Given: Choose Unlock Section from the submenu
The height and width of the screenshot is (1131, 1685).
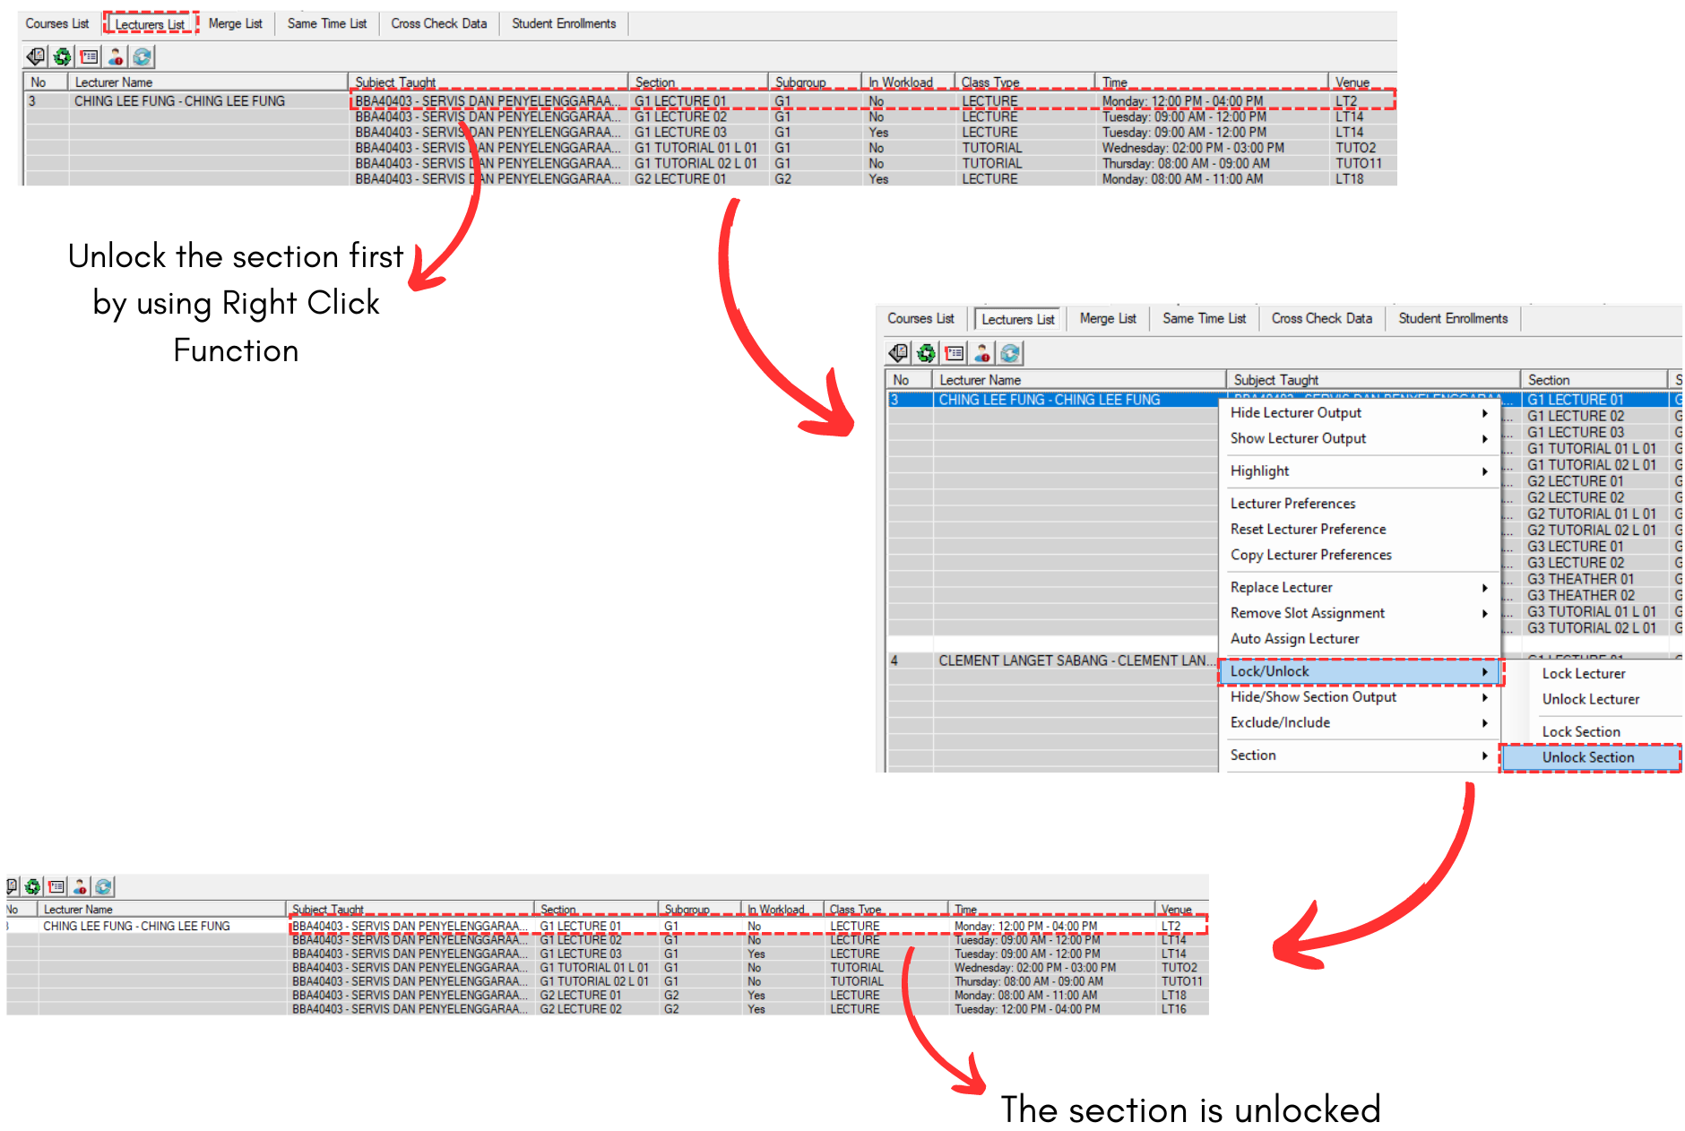Looking at the screenshot, I should tap(1588, 758).
